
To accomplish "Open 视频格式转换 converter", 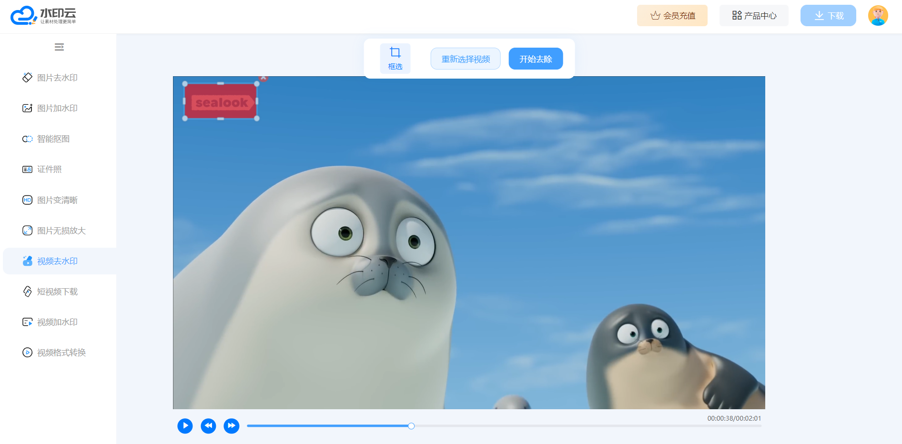I will coord(61,353).
